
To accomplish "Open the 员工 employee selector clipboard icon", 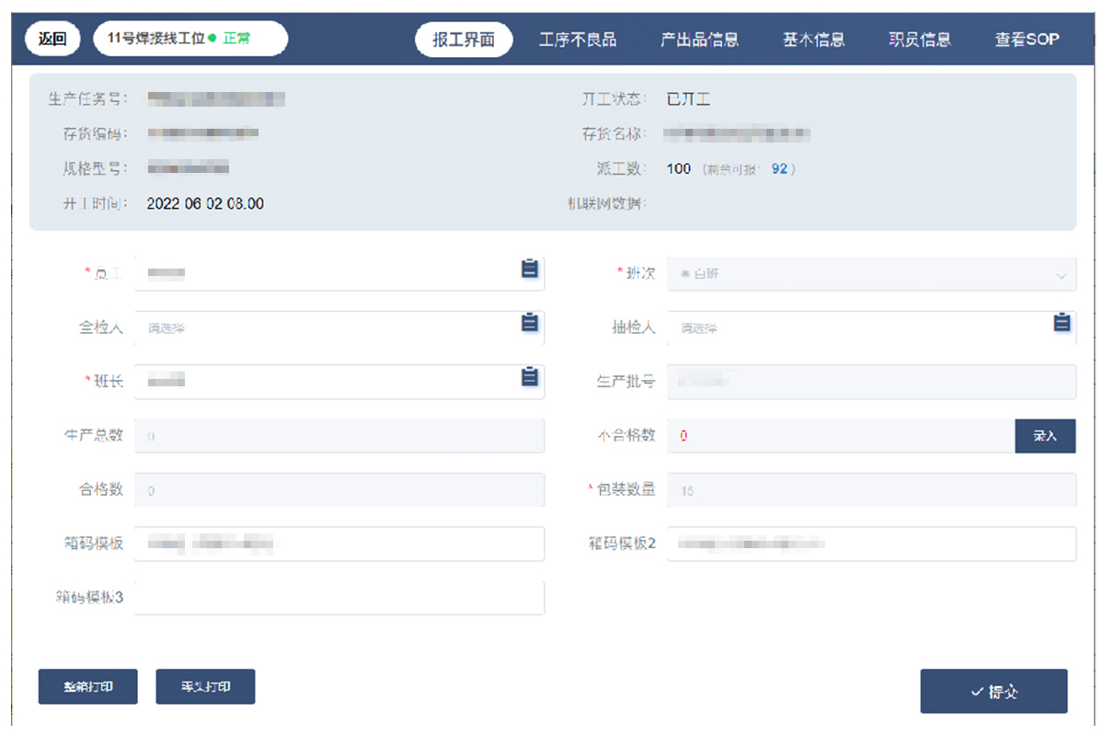I will pos(529,271).
